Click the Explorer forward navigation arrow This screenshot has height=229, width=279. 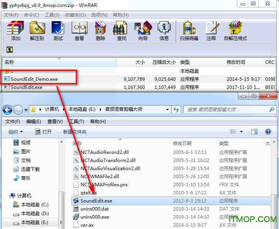[x=18, y=110]
